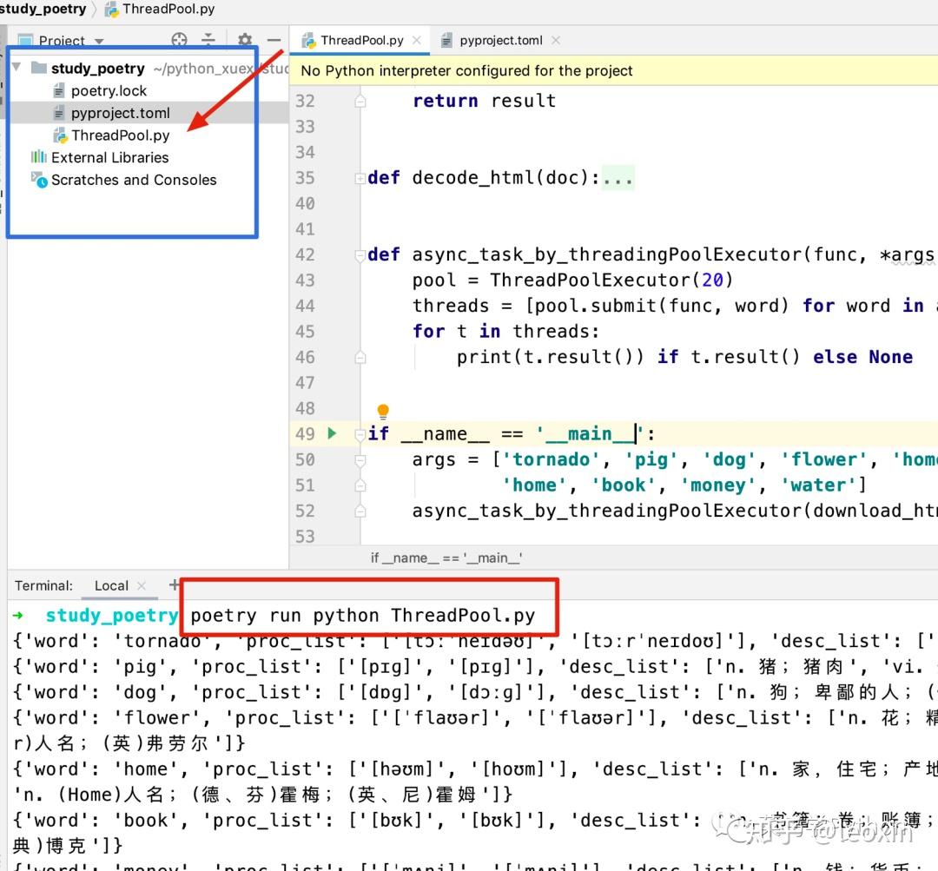The height and width of the screenshot is (871, 938).
Task: Collapse the async_task_by_threadingPoolExecutor function
Action: click(x=360, y=255)
